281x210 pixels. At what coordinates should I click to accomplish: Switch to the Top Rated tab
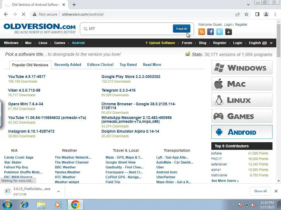[128, 65]
